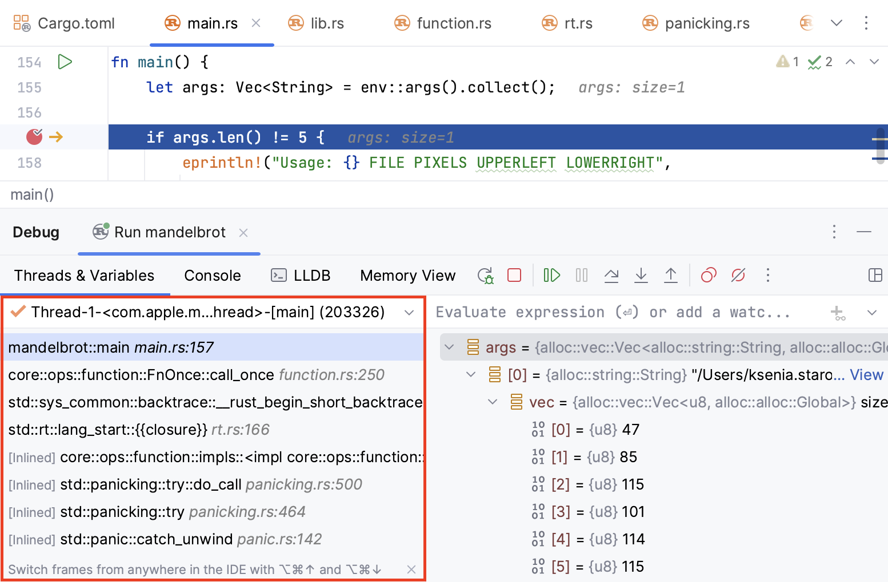Screen dimensions: 888x582
Task: Click the main() breadcrumb
Action: [32, 195]
